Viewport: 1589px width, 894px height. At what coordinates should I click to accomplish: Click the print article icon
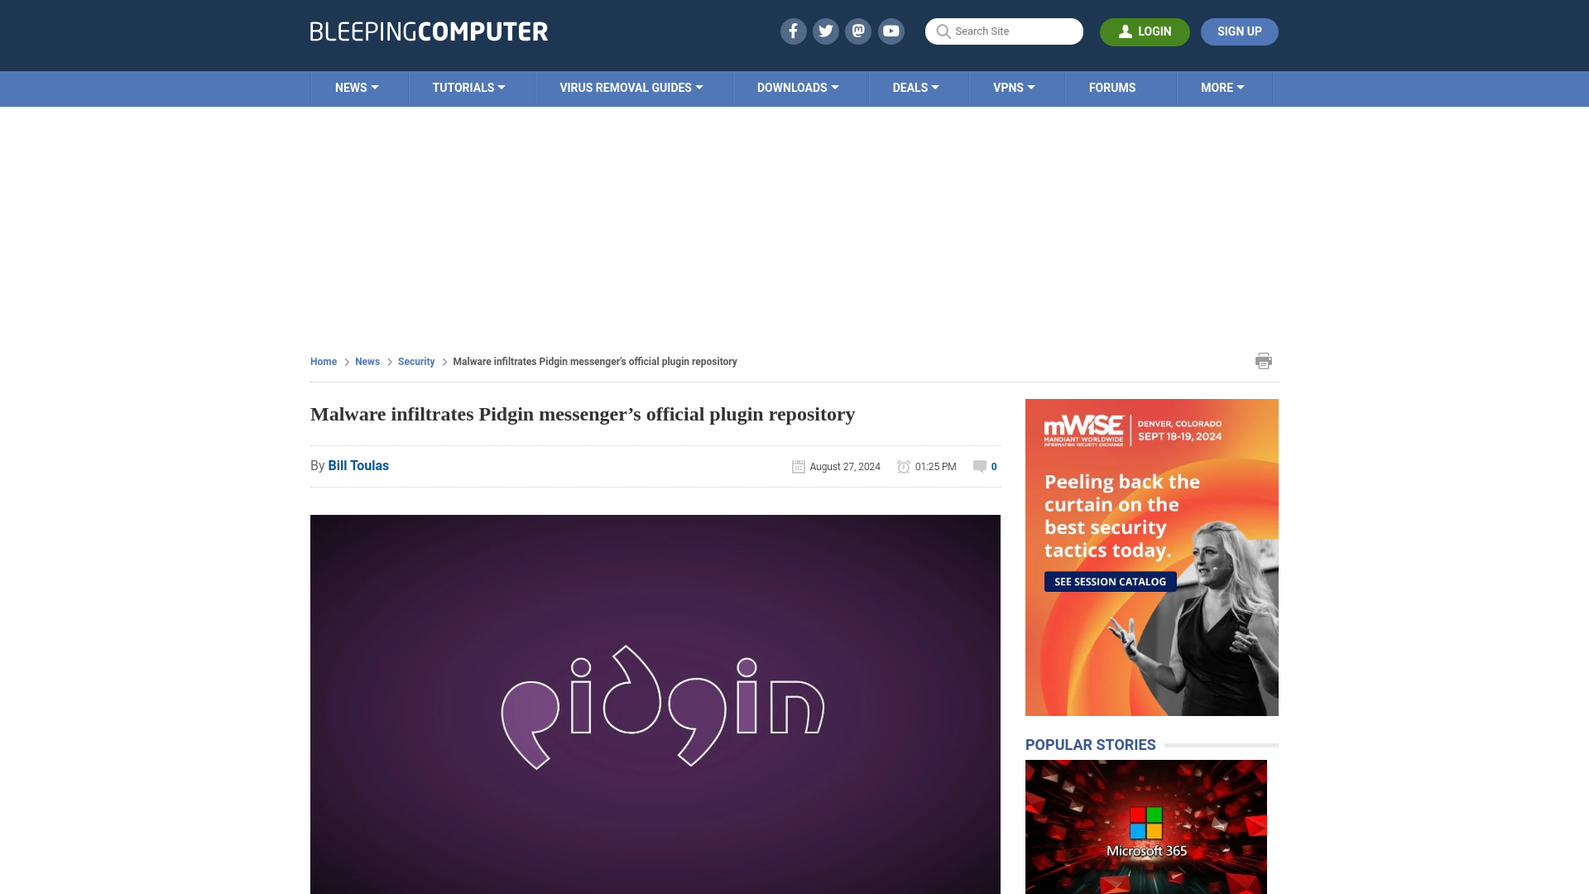pyautogui.click(x=1263, y=360)
